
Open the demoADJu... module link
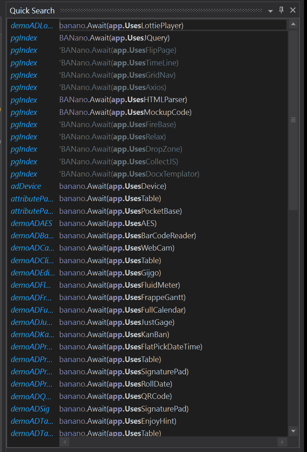[x=32, y=322]
